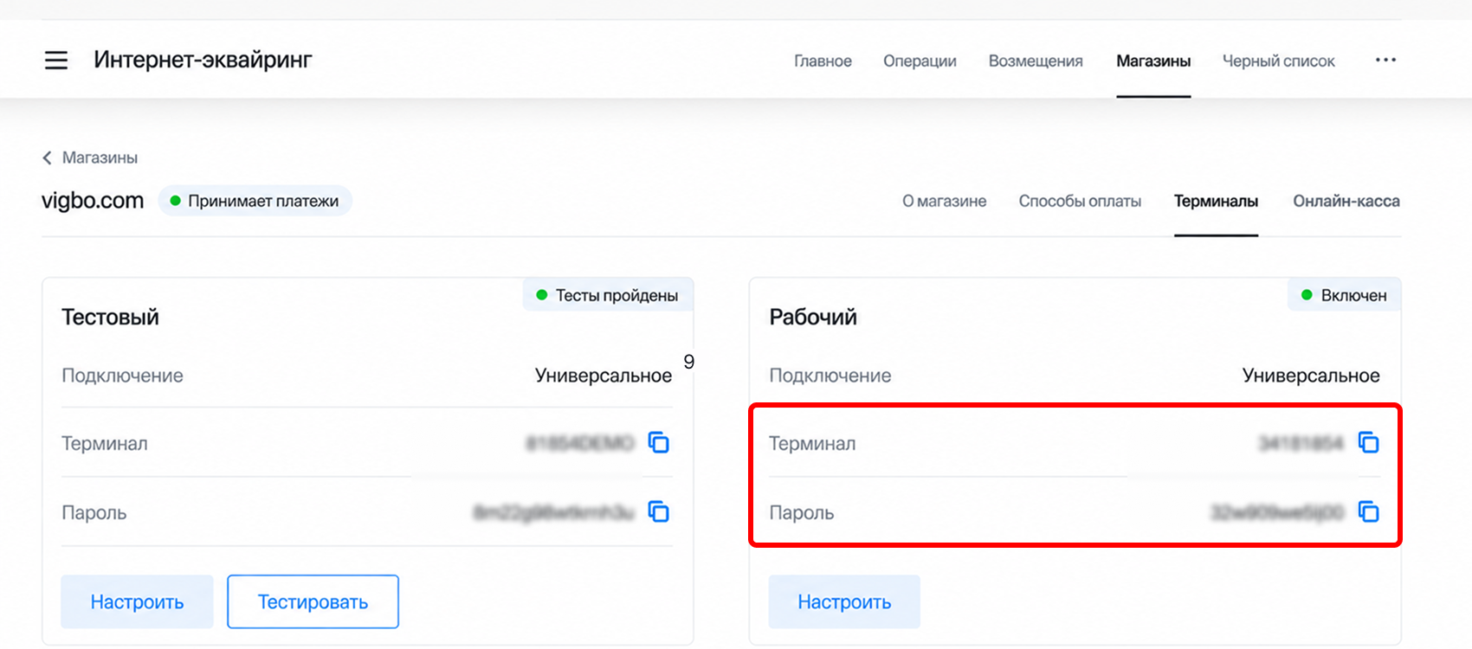
Task: Click Универсальное value in the Рабочий card
Action: coord(1311,376)
